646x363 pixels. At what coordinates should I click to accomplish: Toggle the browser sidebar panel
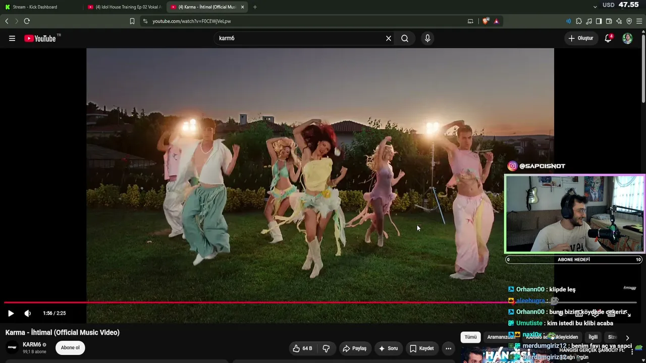599,21
